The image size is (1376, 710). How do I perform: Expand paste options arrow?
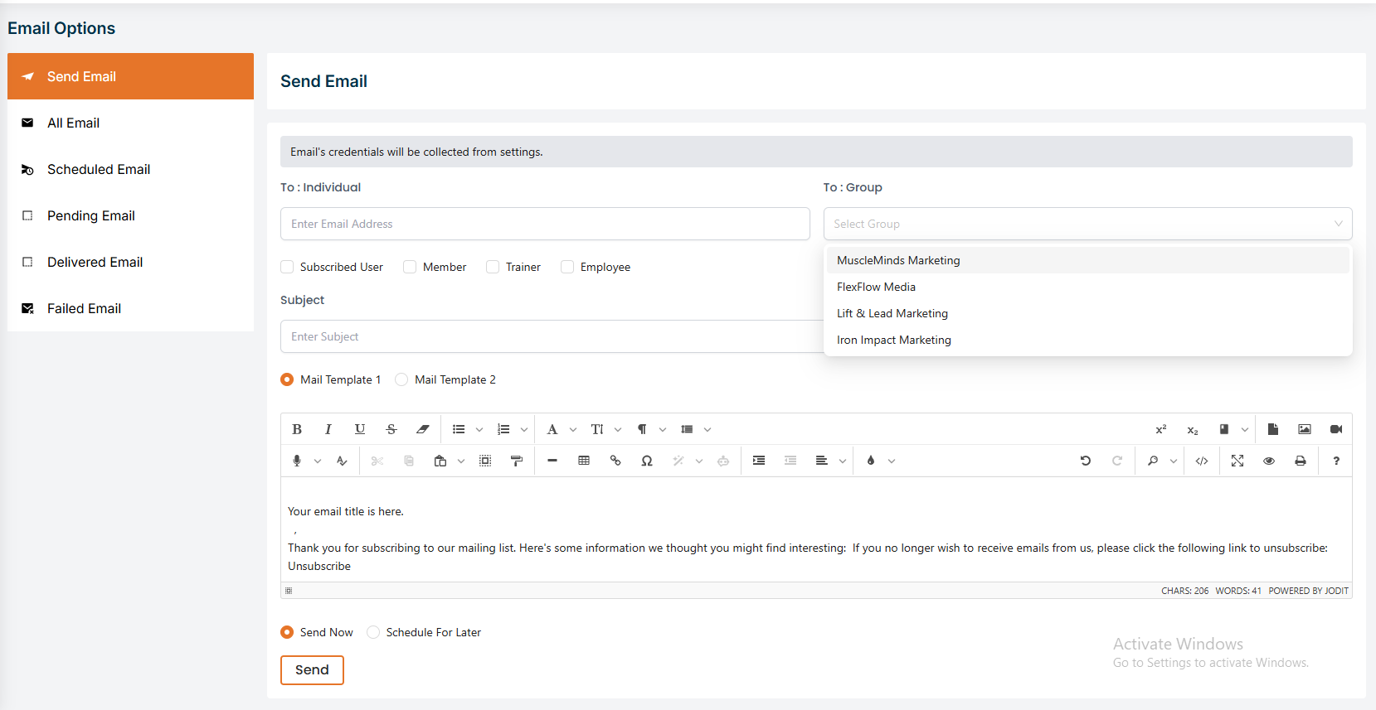pyautogui.click(x=461, y=461)
